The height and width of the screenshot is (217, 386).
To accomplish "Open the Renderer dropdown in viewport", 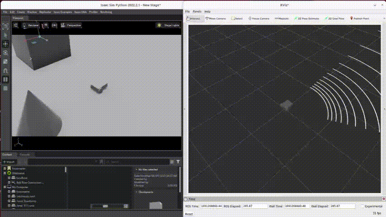I will pyautogui.click(x=31, y=25).
